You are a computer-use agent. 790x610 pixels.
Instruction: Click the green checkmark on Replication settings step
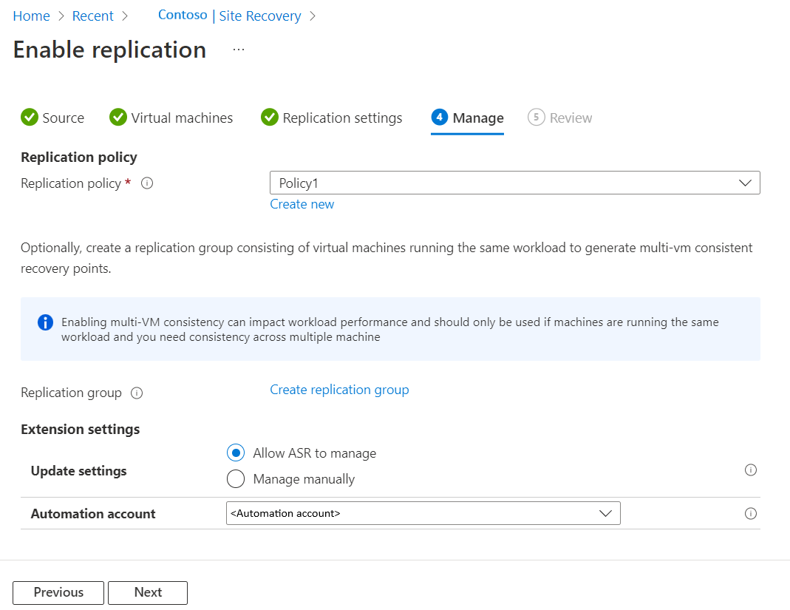click(269, 117)
